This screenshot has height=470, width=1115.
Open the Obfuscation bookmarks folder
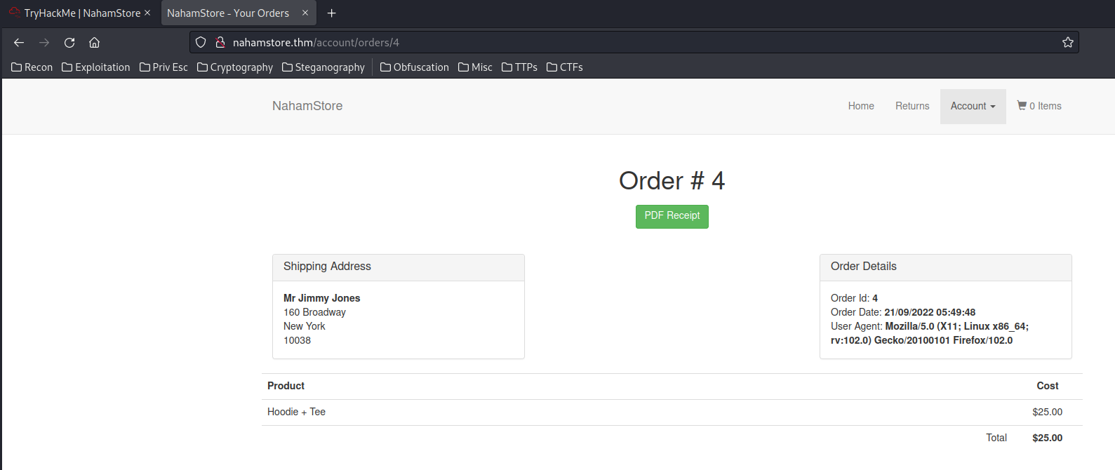pyautogui.click(x=415, y=67)
